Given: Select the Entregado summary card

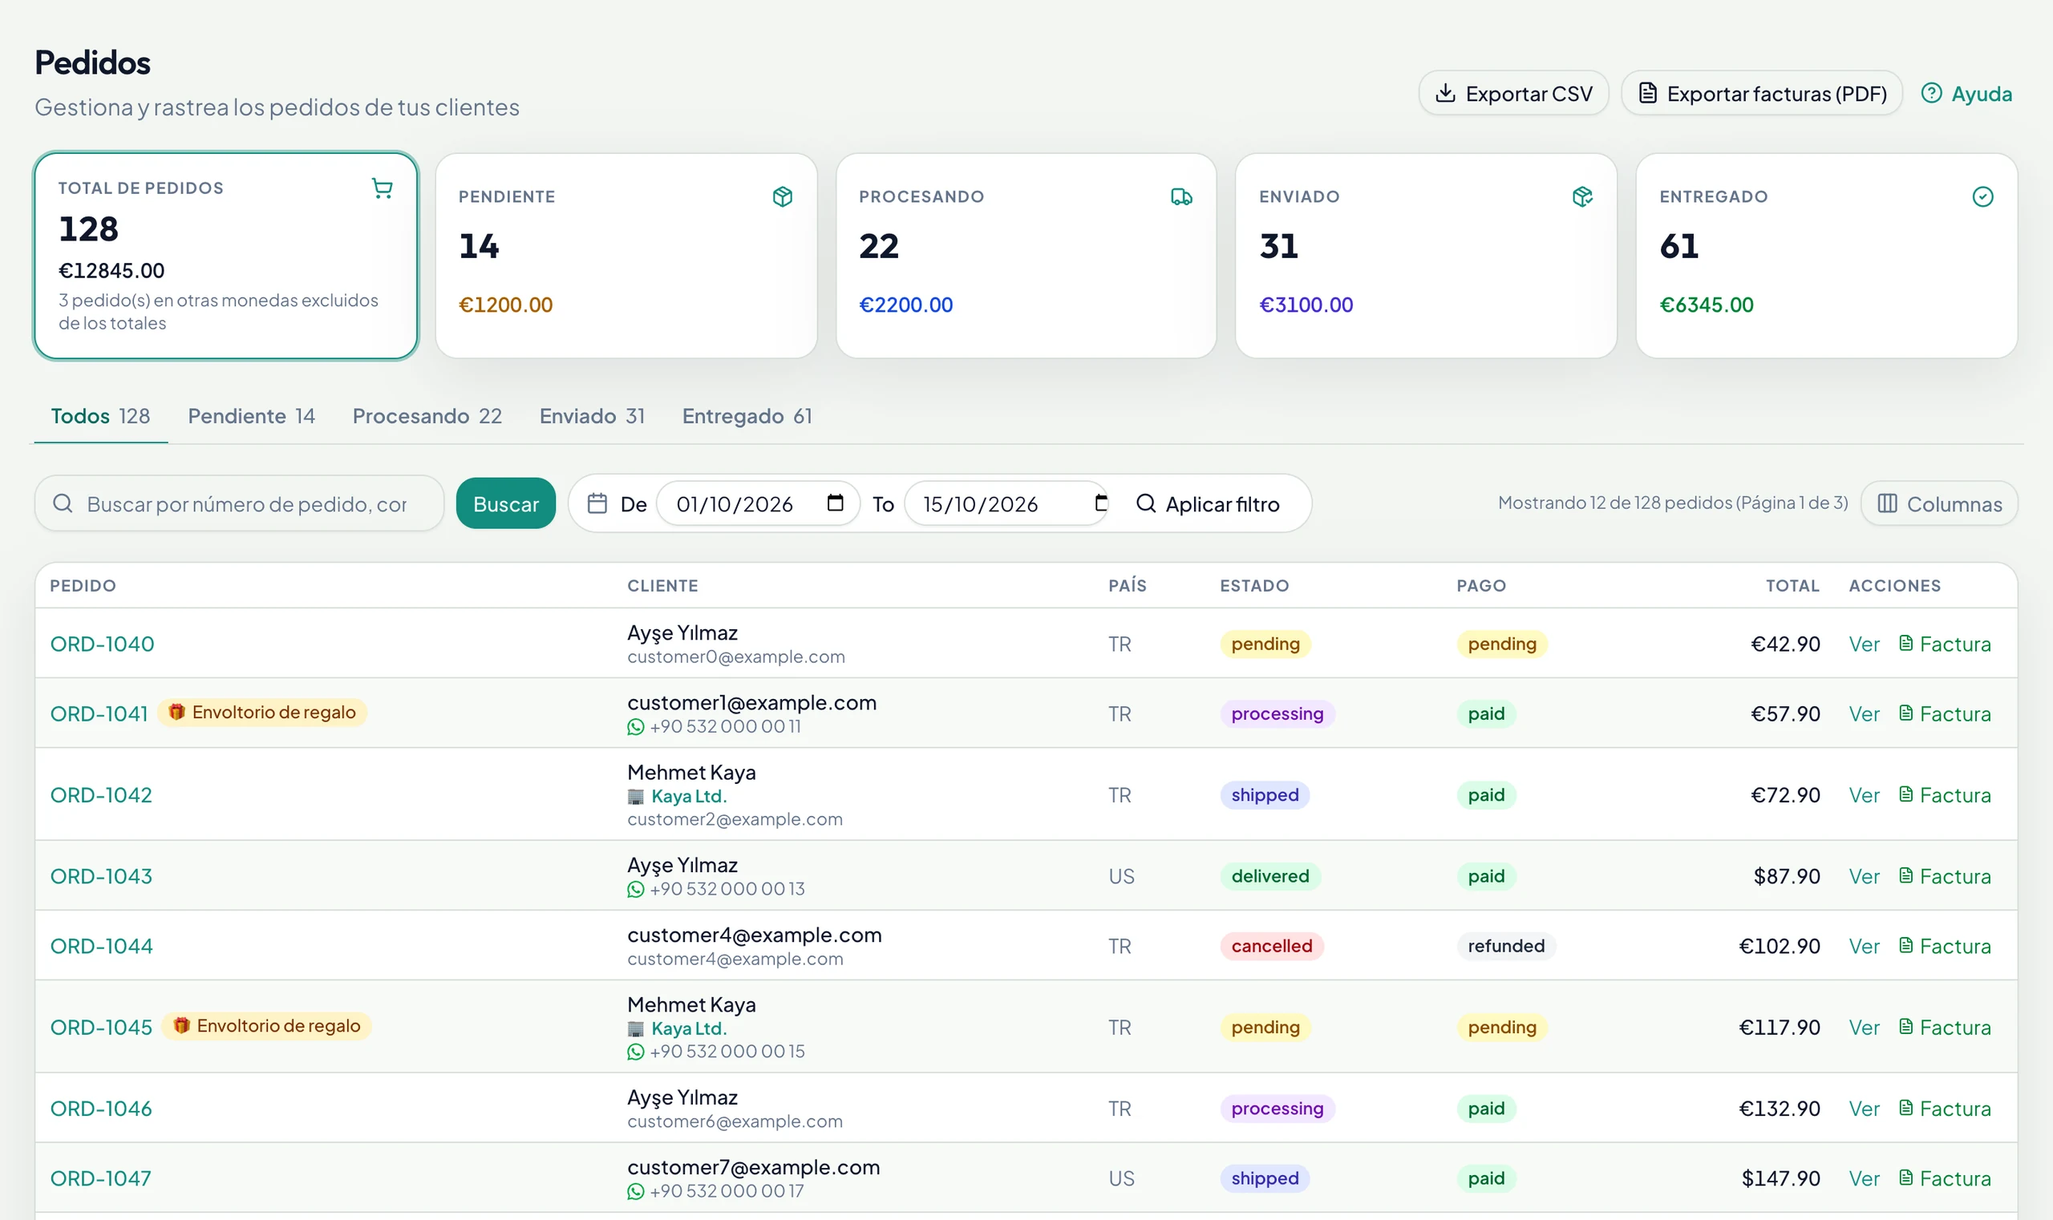Looking at the screenshot, I should (x=1826, y=256).
